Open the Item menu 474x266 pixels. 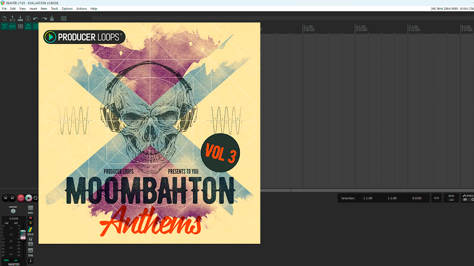(44, 9)
